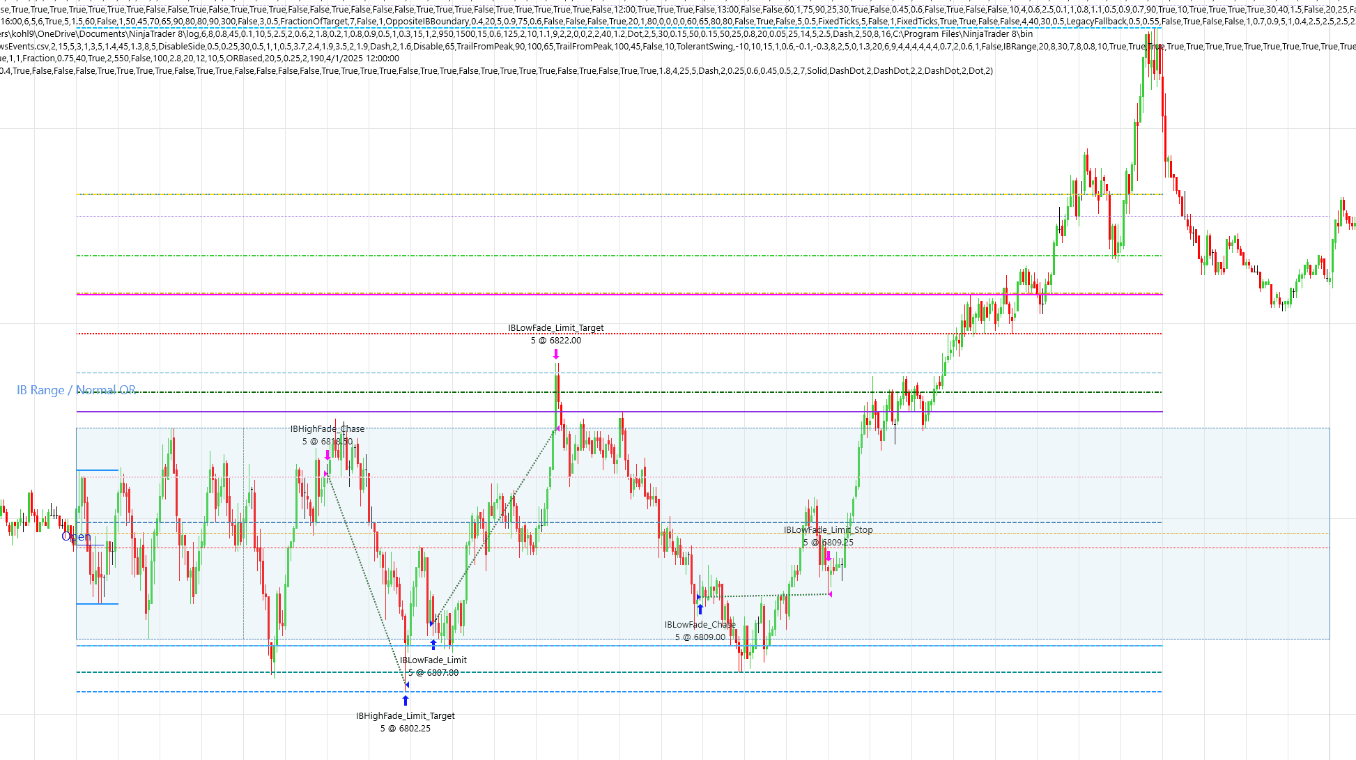This screenshot has height=760, width=1356.
Task: Click the pink down arrow at IBLowFade_Limit_Stop
Action: 829,556
